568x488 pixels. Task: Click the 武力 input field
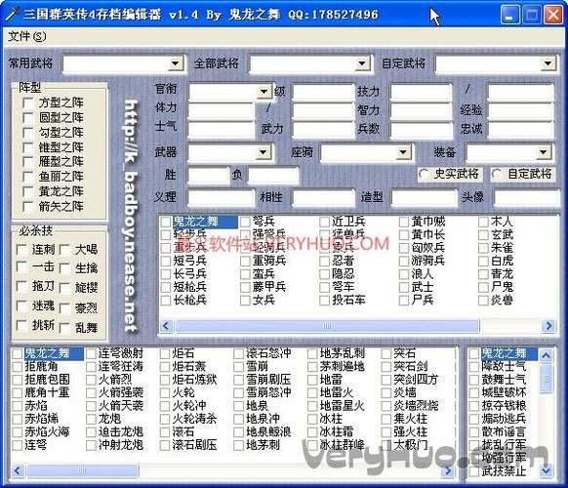(x=322, y=129)
